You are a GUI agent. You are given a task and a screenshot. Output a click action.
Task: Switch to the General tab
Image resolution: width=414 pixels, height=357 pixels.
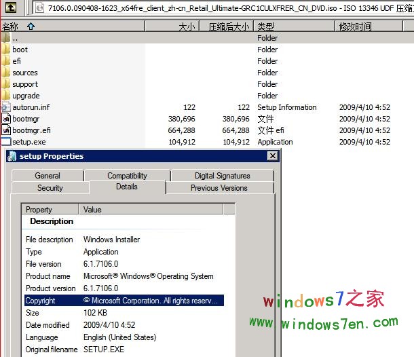(x=48, y=176)
